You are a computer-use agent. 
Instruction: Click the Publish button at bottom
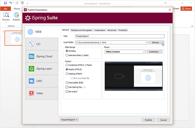tap(148, 120)
